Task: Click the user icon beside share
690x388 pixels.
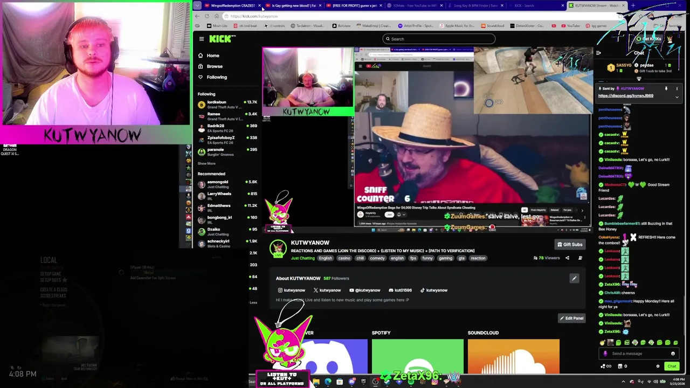Action: 580,258
